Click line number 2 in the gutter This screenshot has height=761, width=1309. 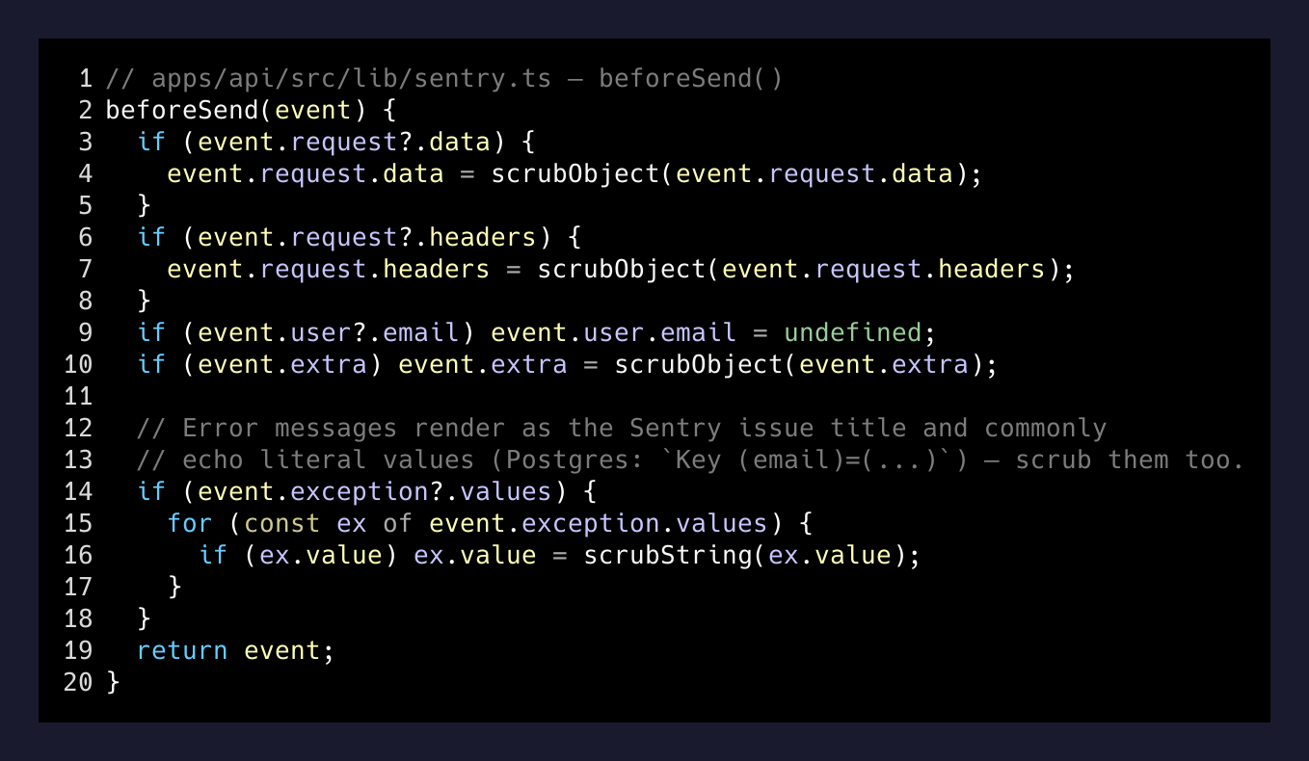(87, 110)
